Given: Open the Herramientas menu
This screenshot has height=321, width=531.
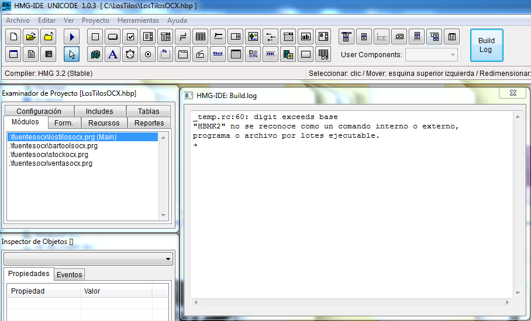Looking at the screenshot, I should coord(138,20).
